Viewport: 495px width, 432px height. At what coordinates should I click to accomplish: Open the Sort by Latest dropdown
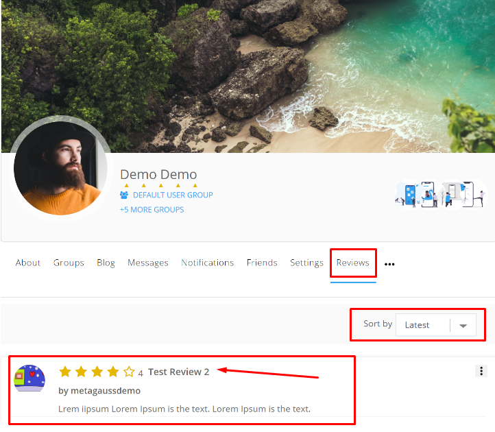[x=435, y=325]
